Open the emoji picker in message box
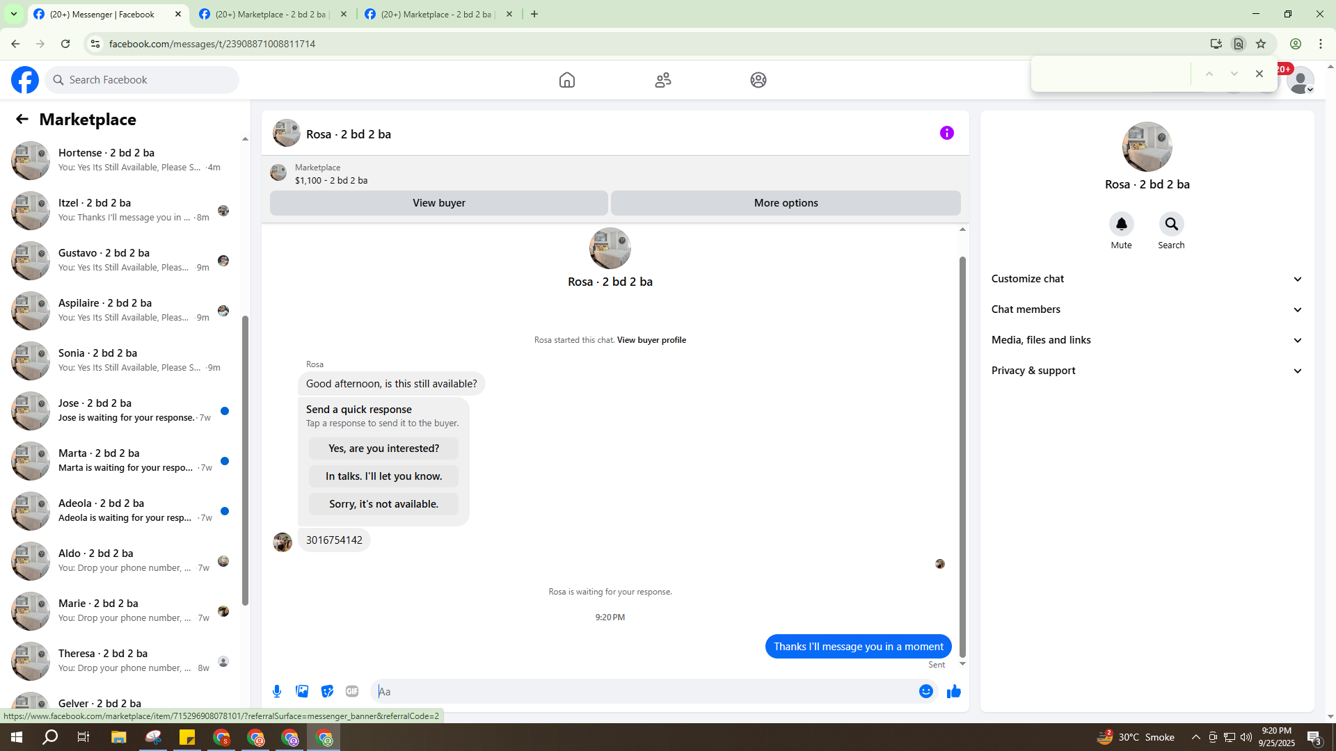 [925, 691]
